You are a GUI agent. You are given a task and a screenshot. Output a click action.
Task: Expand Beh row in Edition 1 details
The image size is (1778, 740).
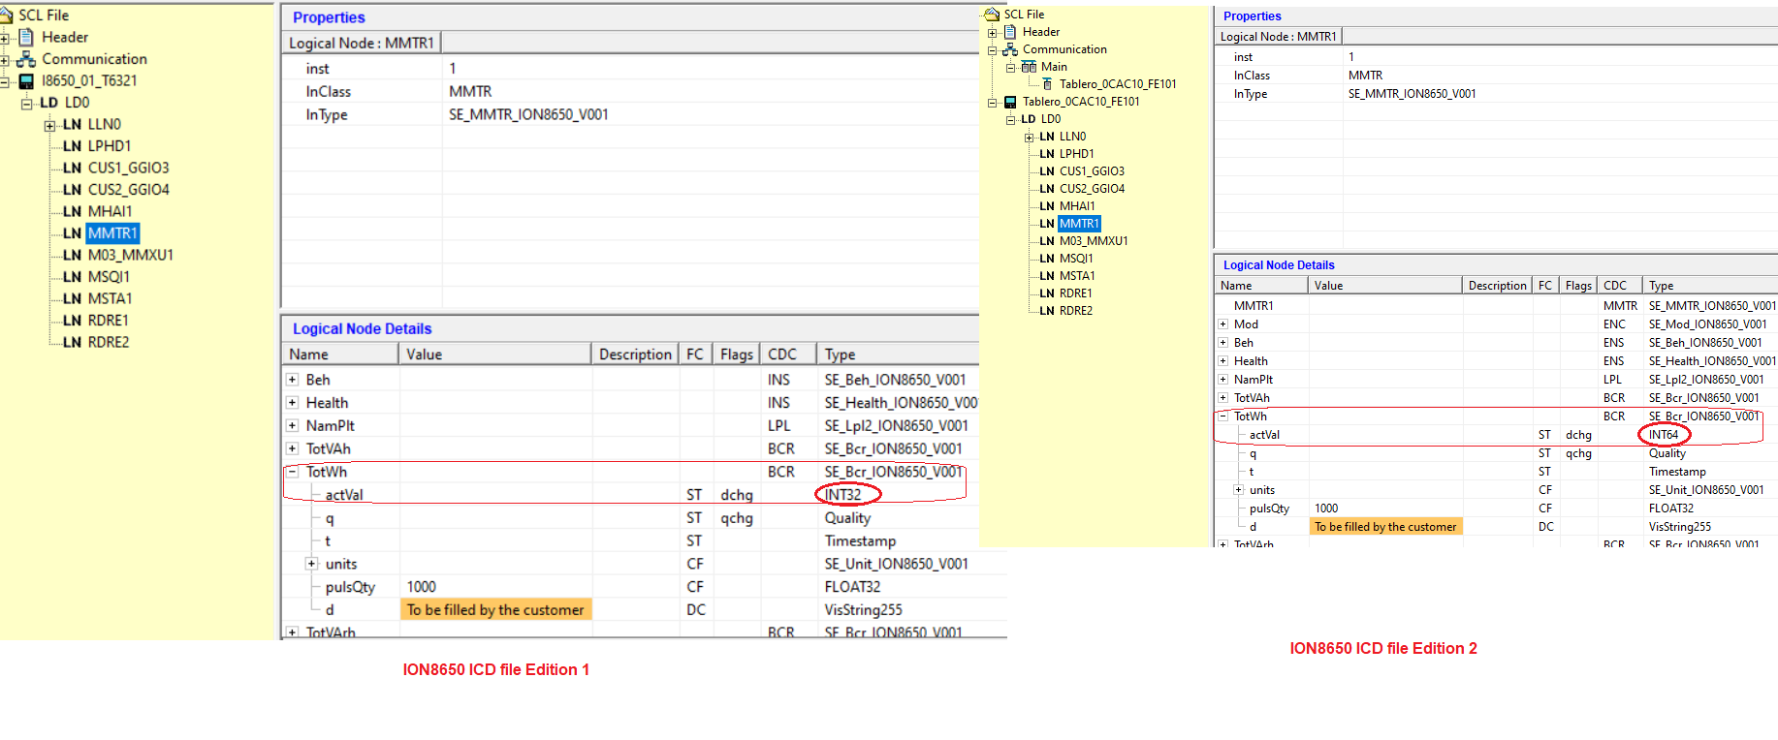tap(292, 380)
